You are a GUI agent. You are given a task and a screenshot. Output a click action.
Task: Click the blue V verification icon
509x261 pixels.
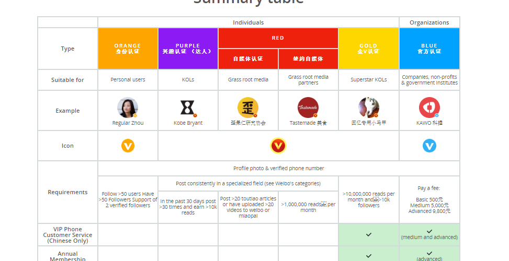click(x=429, y=146)
